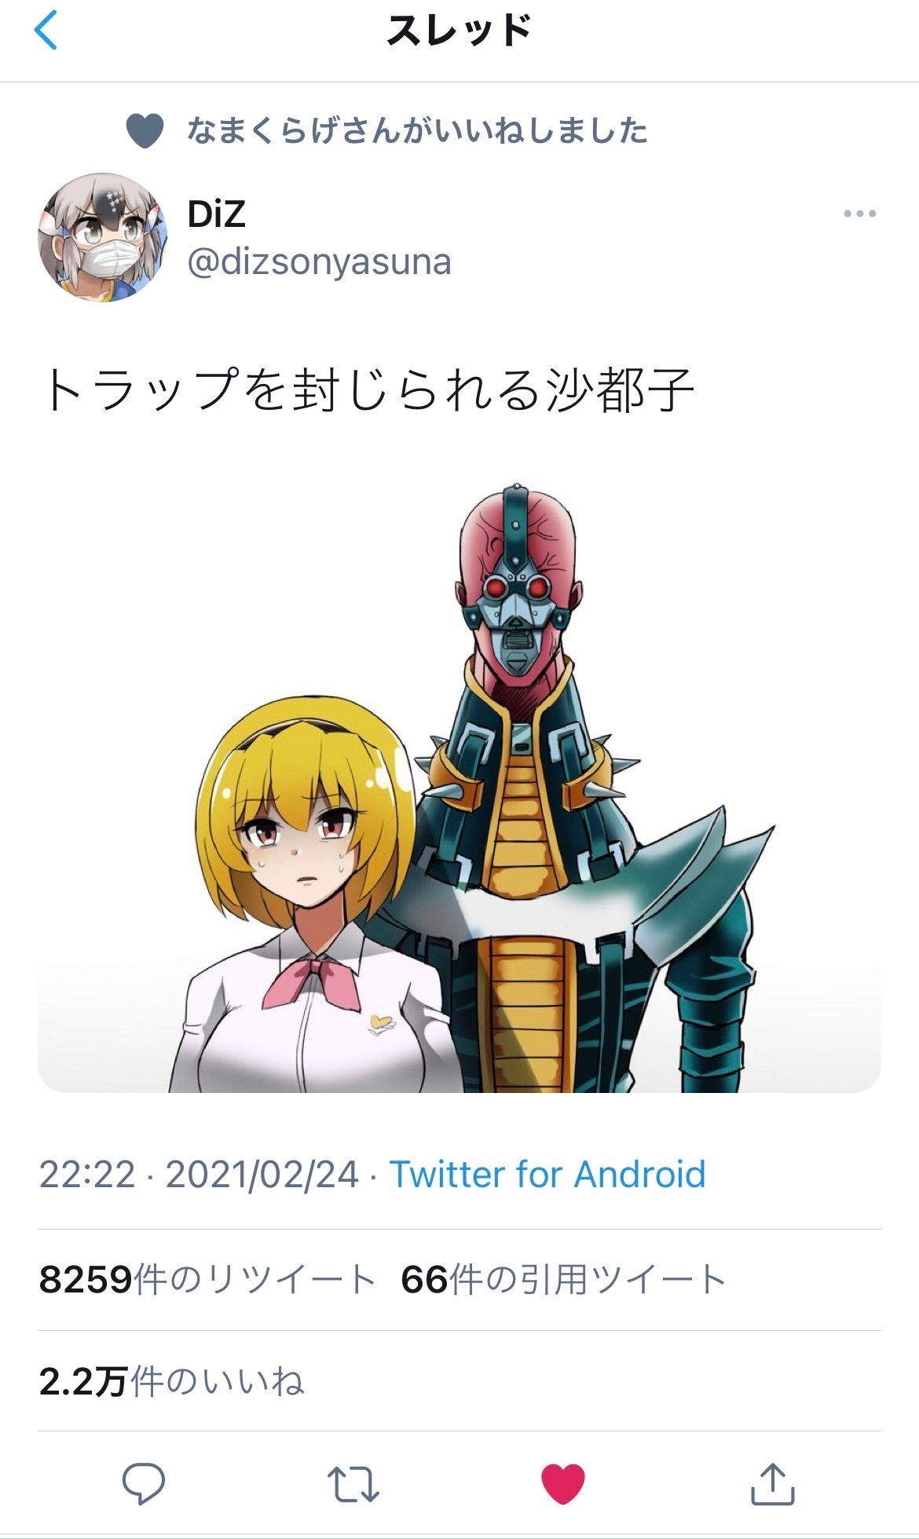
Task: Open the three-dot tweet options menu
Action: point(859,214)
